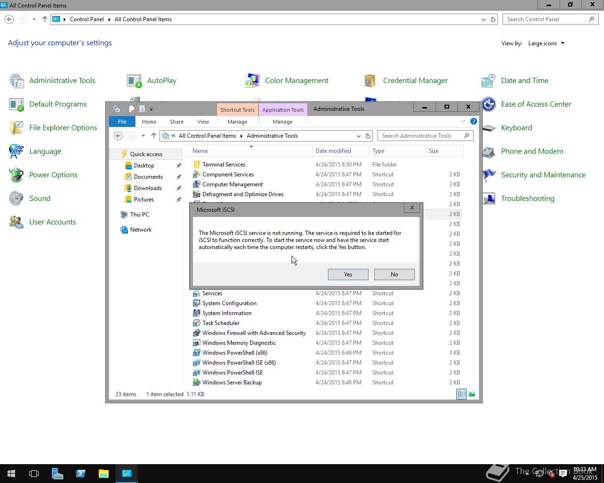The width and height of the screenshot is (604, 483).
Task: Open Troubleshooting icon
Action: coord(488,199)
